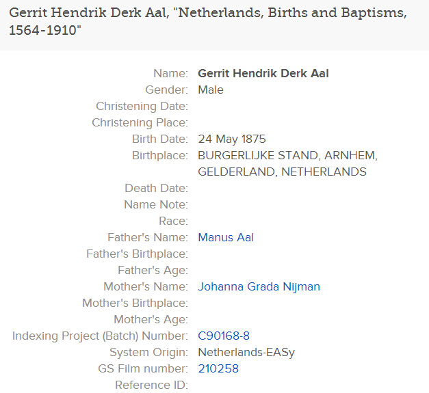Click the Father's Birthplace field label
This screenshot has height=393, width=429.
[x=137, y=254]
